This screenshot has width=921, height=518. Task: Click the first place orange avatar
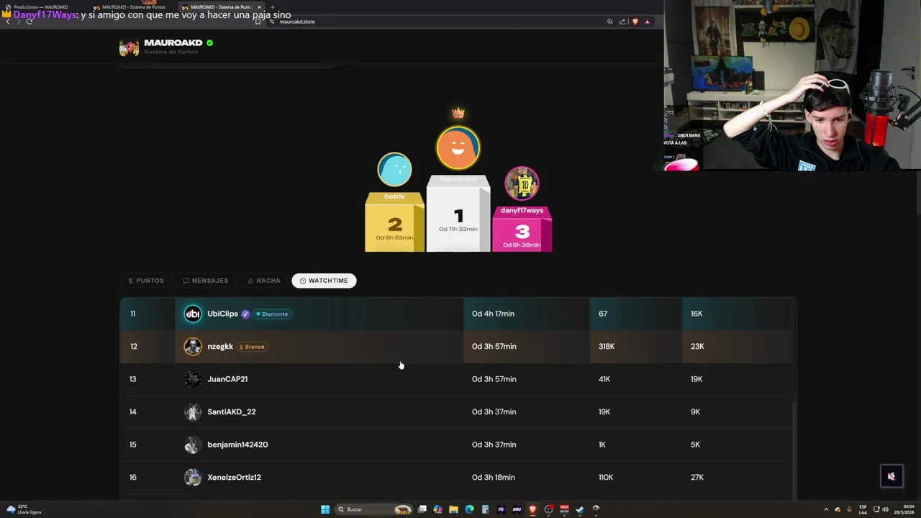pyautogui.click(x=458, y=147)
